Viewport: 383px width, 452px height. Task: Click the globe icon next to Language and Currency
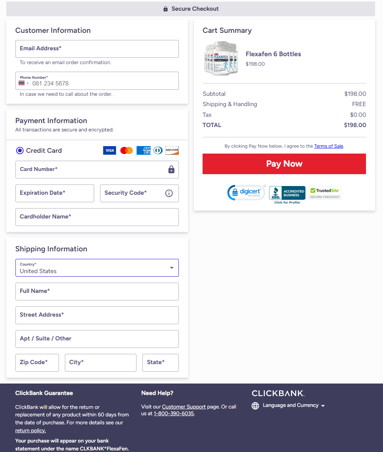255,406
